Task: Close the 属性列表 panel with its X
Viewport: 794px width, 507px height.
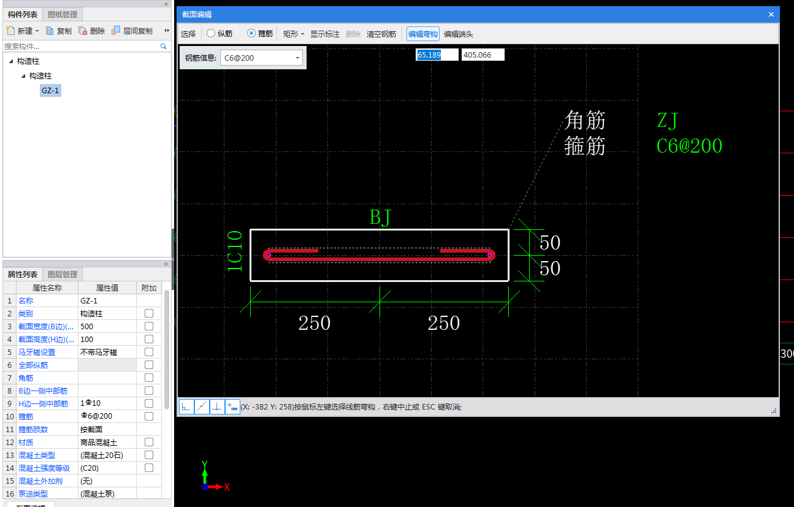Action: [166, 264]
